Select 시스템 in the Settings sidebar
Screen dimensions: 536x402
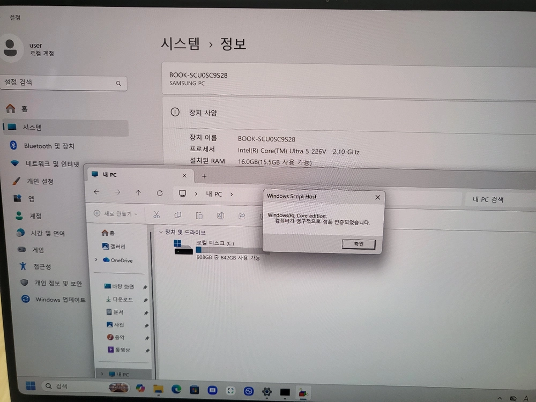click(x=65, y=128)
